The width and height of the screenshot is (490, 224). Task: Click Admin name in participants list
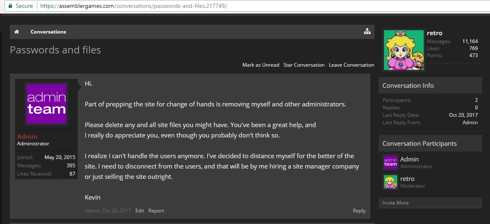(409, 159)
